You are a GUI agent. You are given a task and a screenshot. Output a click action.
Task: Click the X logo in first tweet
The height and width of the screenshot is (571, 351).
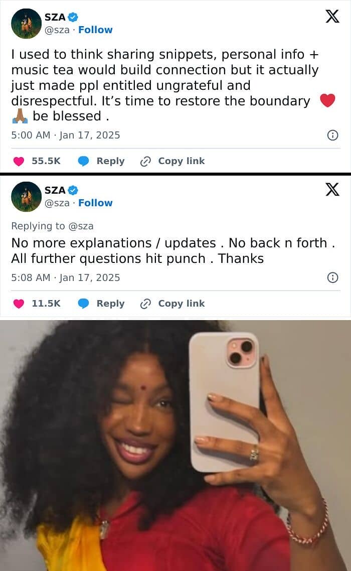pos(332,17)
